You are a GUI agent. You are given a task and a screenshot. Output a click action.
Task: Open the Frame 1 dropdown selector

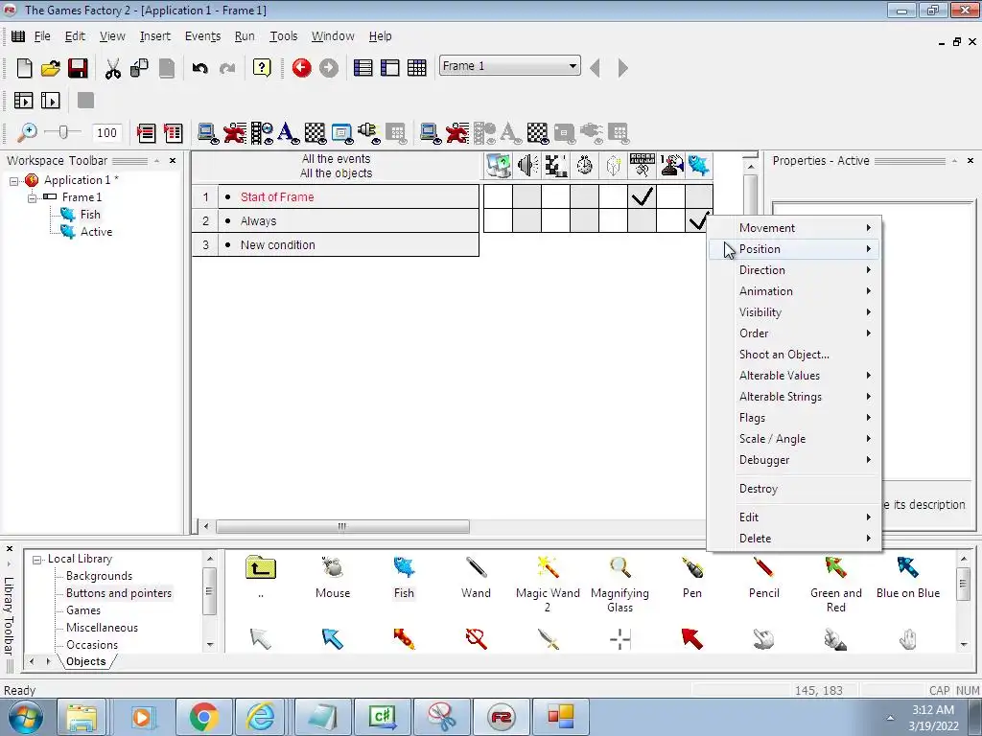click(510, 66)
